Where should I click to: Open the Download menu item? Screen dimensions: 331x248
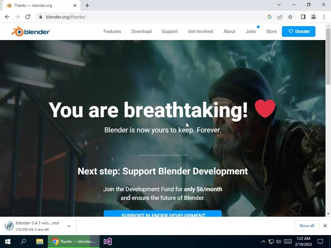click(x=142, y=31)
